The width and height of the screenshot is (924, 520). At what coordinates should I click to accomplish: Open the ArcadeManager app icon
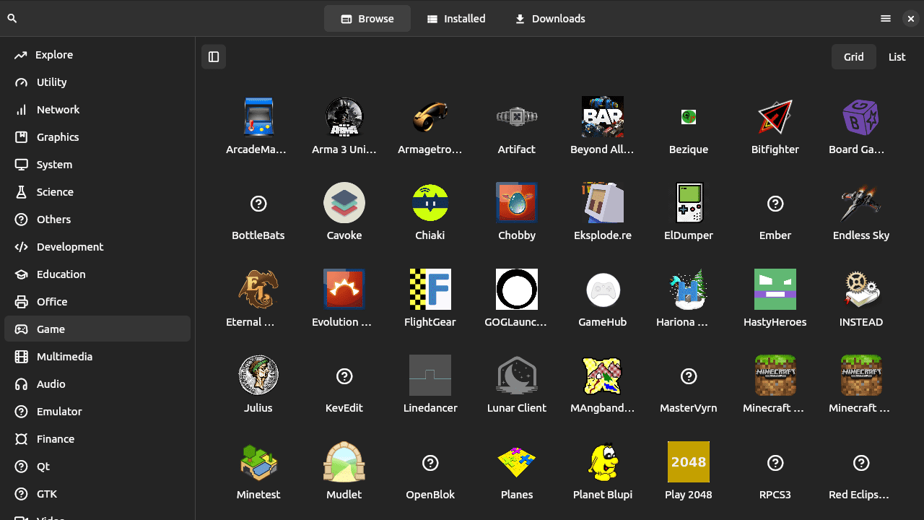pyautogui.click(x=258, y=117)
